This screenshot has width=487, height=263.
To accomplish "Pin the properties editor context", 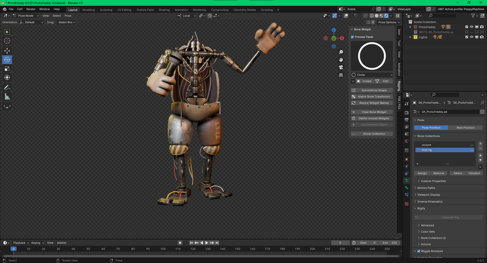I will [482, 102].
